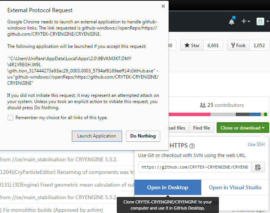
Task: View the 1,052 forks count
Action: click(x=259, y=45)
